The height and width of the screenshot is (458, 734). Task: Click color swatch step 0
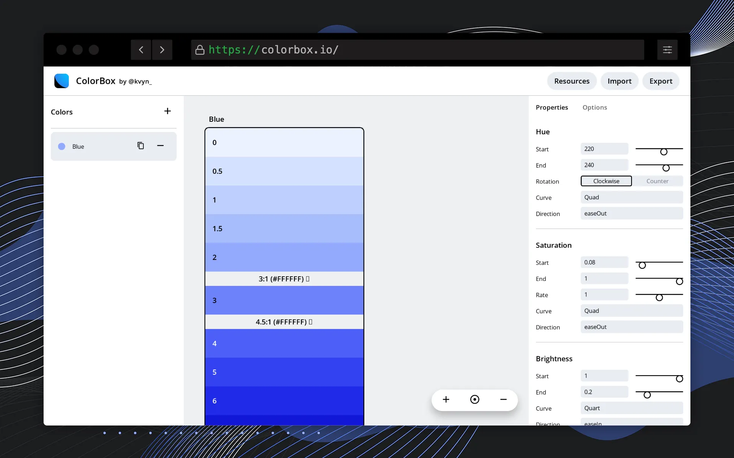click(x=284, y=142)
